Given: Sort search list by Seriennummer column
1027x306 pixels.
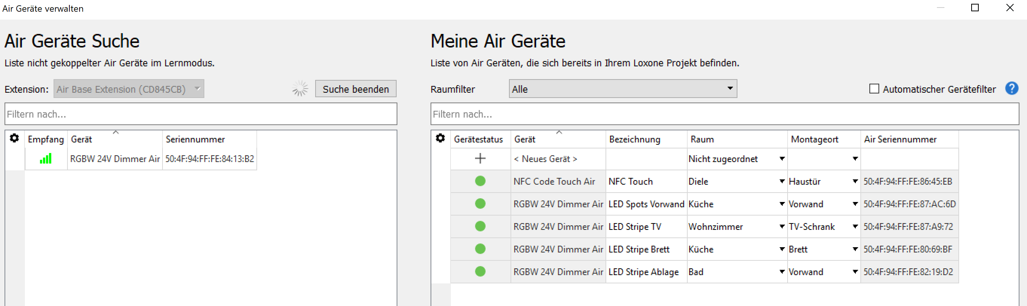Looking at the screenshot, I should pyautogui.click(x=209, y=139).
